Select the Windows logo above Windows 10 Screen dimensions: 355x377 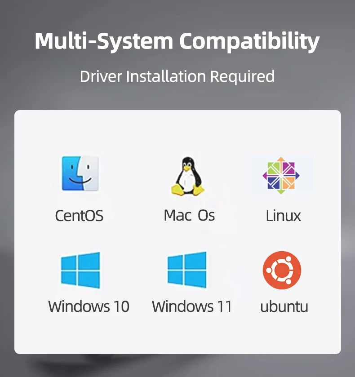coord(80,270)
